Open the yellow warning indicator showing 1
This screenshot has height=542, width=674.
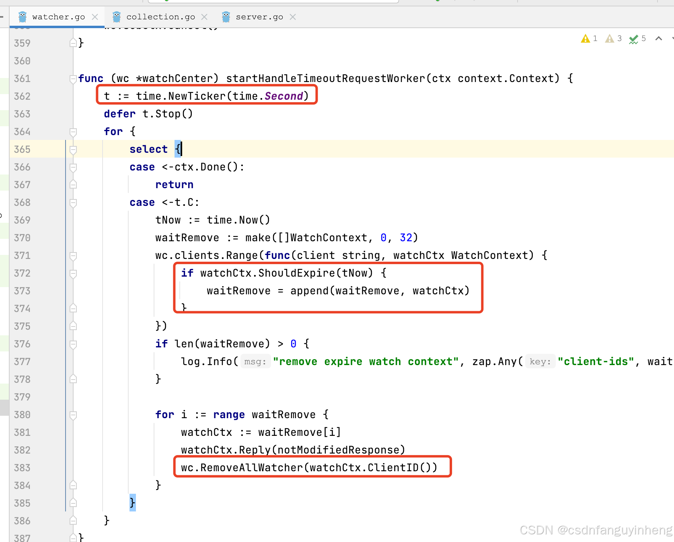point(589,39)
